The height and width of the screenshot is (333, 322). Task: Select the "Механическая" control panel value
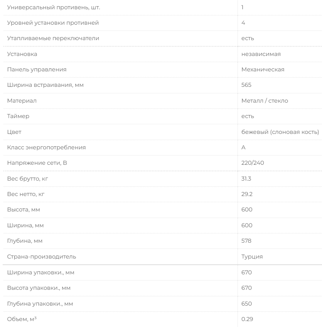tap(263, 69)
